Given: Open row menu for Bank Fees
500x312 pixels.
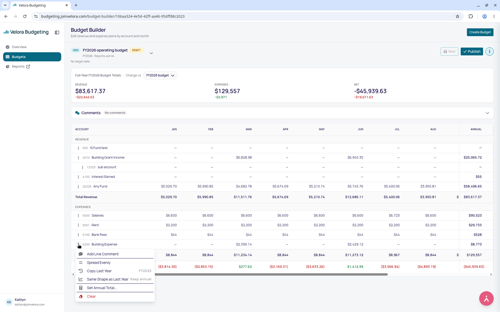Looking at the screenshot, I should tap(78, 235).
